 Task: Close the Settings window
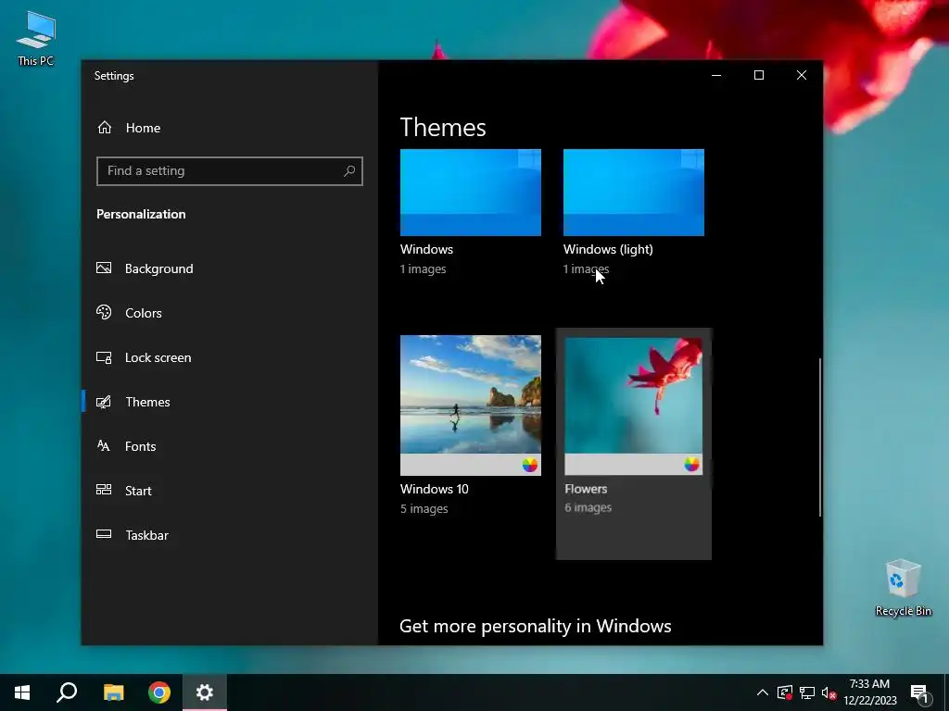(802, 75)
